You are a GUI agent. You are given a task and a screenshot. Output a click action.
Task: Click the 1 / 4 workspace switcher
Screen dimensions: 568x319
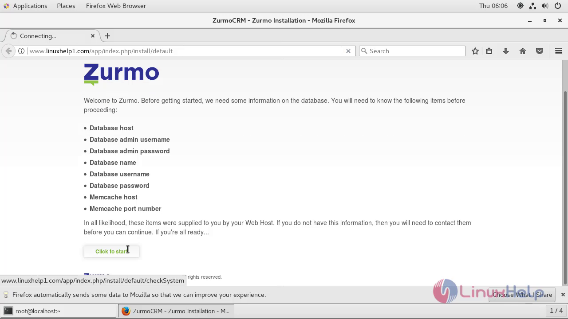(556, 311)
